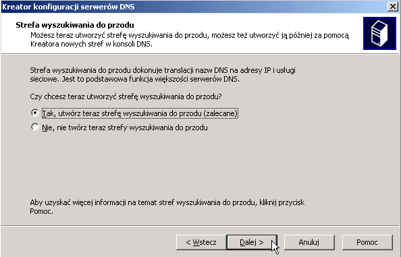Select the "Nie" radio button circle
This screenshot has width=401, height=257.
[x=35, y=127]
